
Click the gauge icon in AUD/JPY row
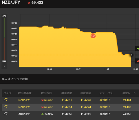tap(6, 114)
